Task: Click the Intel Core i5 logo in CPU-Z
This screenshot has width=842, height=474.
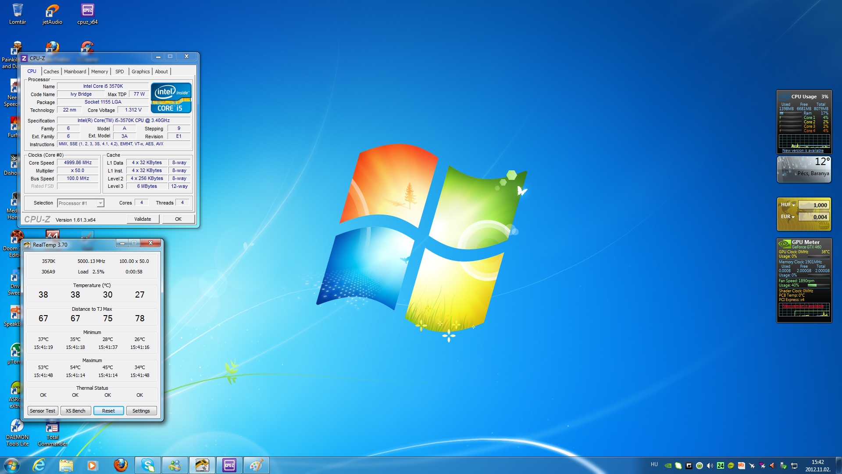Action: tap(171, 97)
